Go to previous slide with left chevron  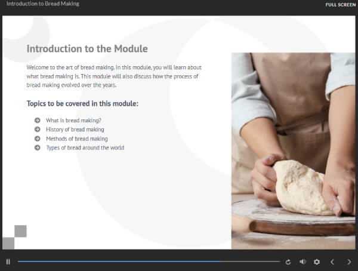[332, 262]
